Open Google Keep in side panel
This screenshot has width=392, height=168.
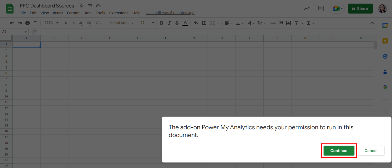point(385,41)
